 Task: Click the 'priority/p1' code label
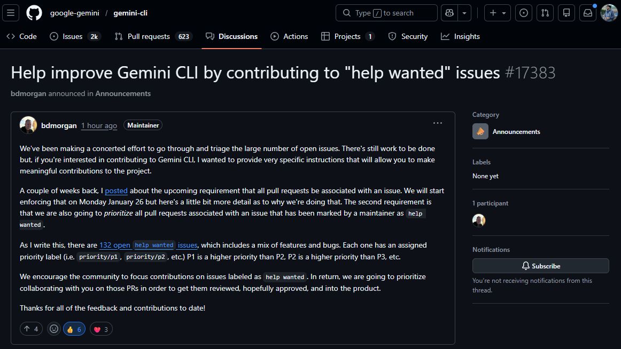(x=99, y=257)
